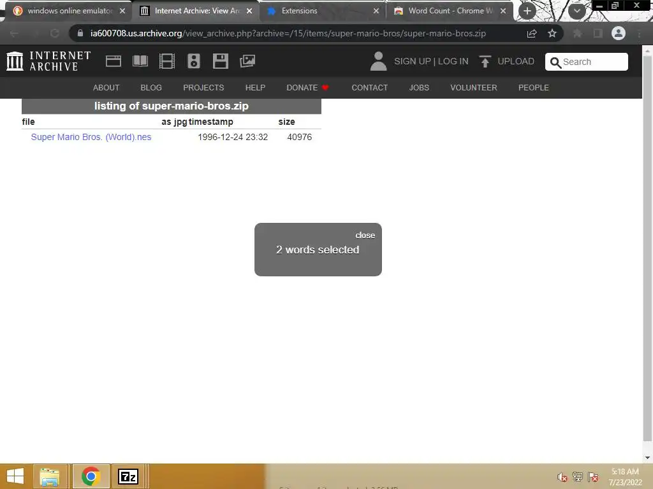
Task: Open the HELP menu item
Action: click(x=255, y=88)
